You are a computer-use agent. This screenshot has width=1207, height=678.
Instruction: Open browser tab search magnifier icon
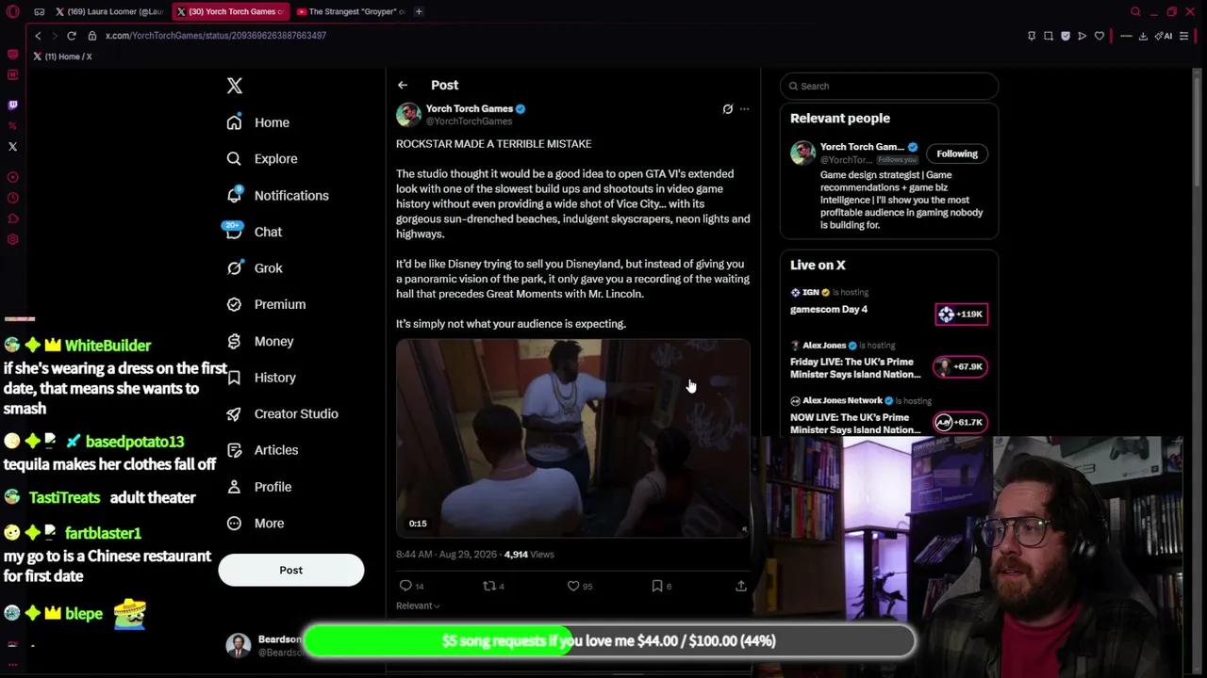pos(1136,11)
